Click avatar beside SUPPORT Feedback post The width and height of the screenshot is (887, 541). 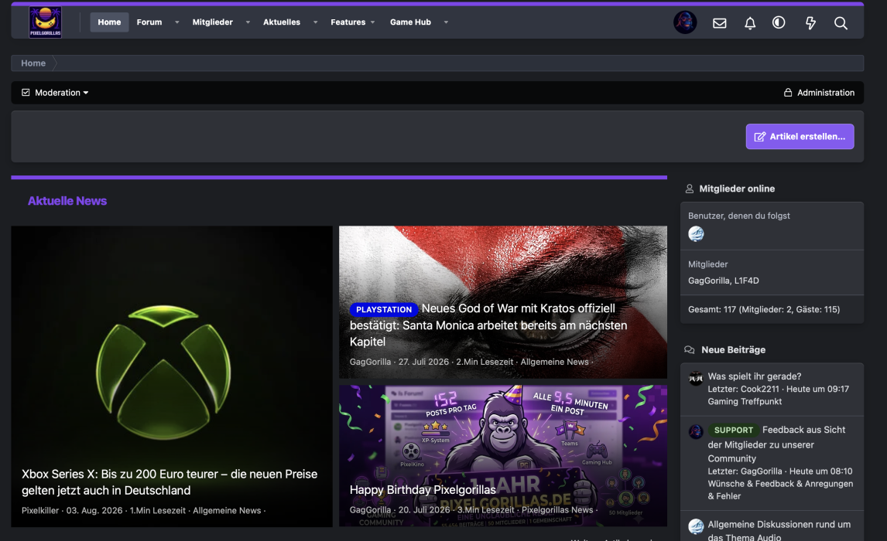[x=696, y=431]
